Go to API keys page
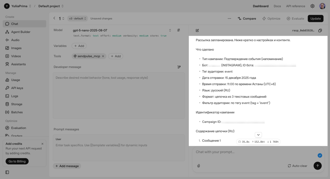The width and height of the screenshot is (330, 179). pyautogui.click(x=17, y=88)
